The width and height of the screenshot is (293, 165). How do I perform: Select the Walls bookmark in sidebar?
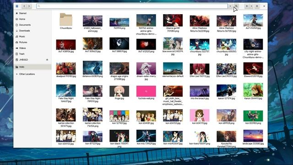tap(33, 67)
